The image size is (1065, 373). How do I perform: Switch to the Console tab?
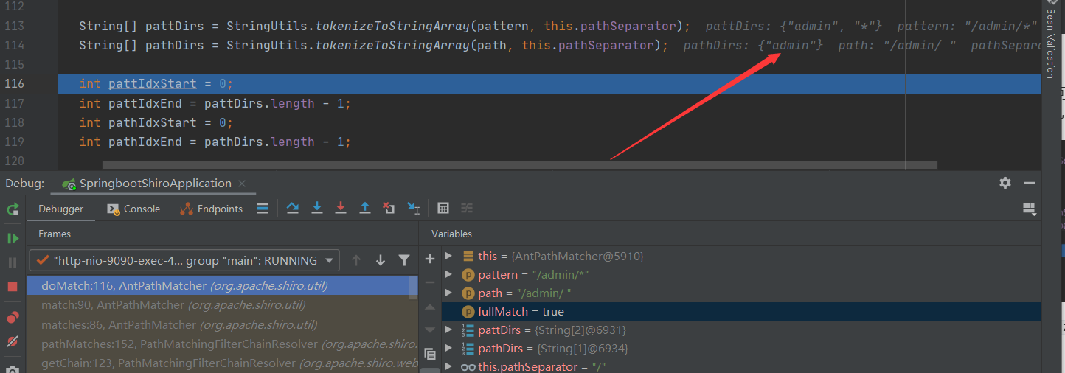click(x=133, y=209)
